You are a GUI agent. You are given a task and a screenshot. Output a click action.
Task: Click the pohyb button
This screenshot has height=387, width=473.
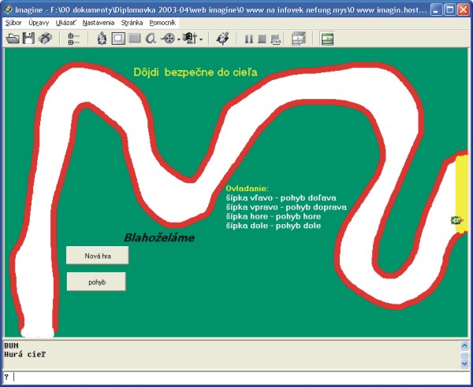pyautogui.click(x=96, y=282)
